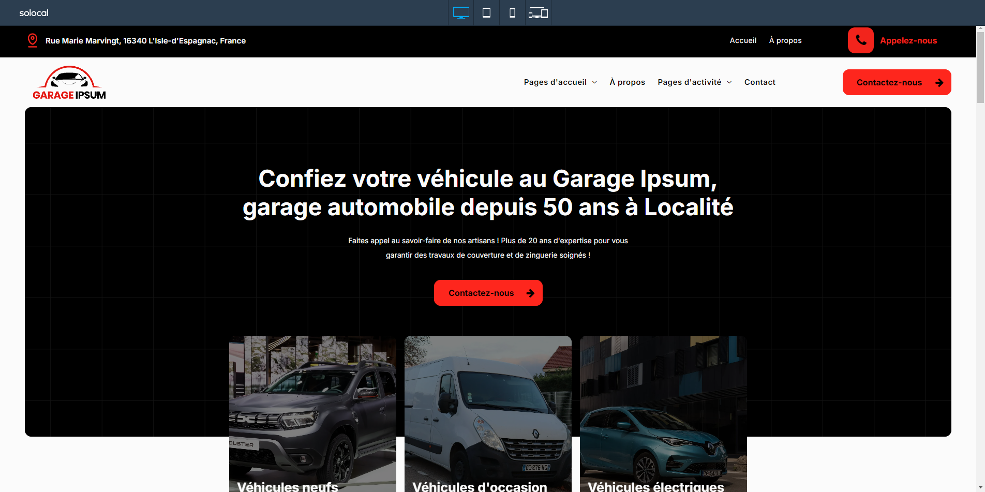
Task: Click the location pin icon
Action: tap(33, 40)
